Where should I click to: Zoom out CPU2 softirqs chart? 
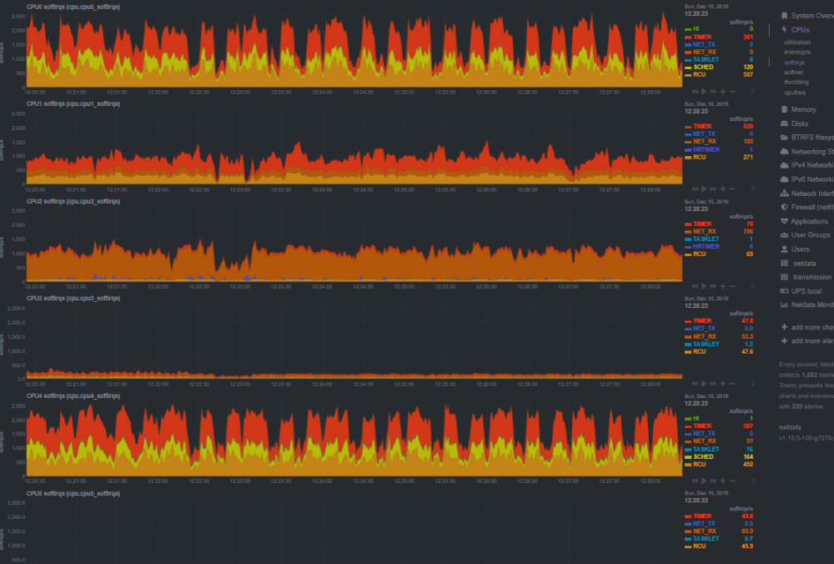[x=732, y=286]
